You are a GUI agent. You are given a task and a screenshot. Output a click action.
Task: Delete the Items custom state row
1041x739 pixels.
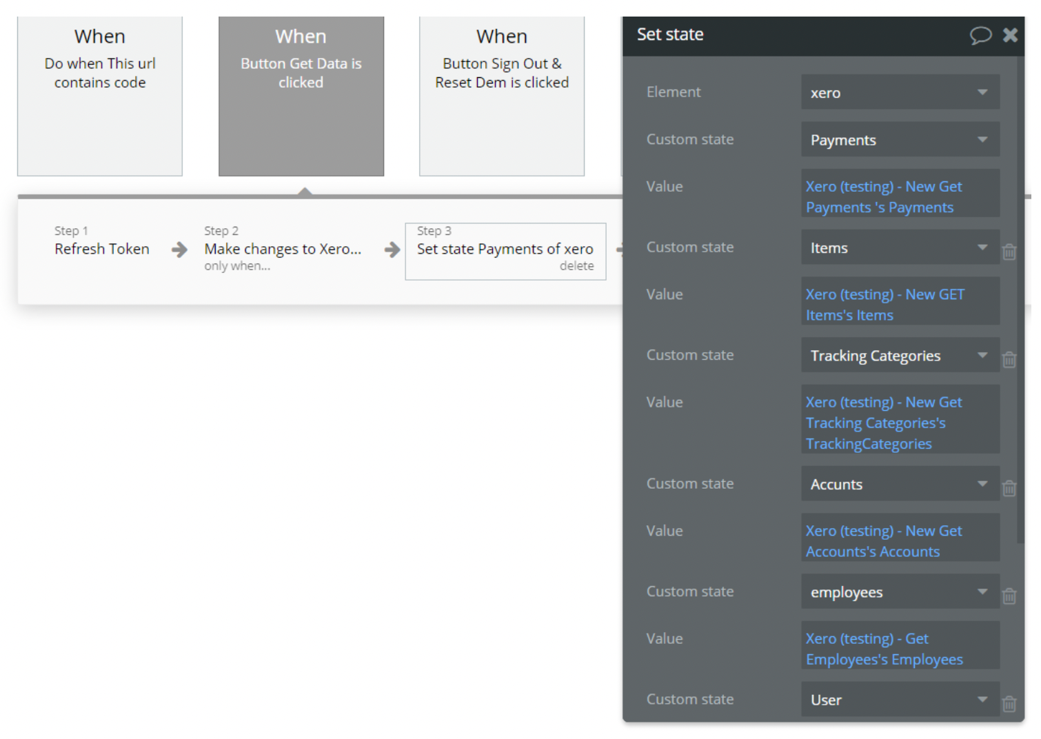1009,252
